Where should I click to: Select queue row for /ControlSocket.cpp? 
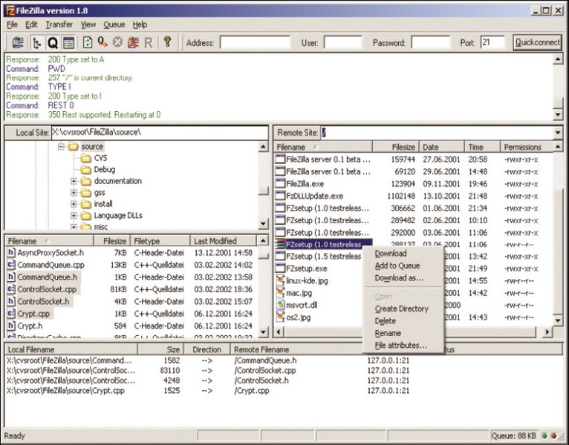pyautogui.click(x=208, y=370)
